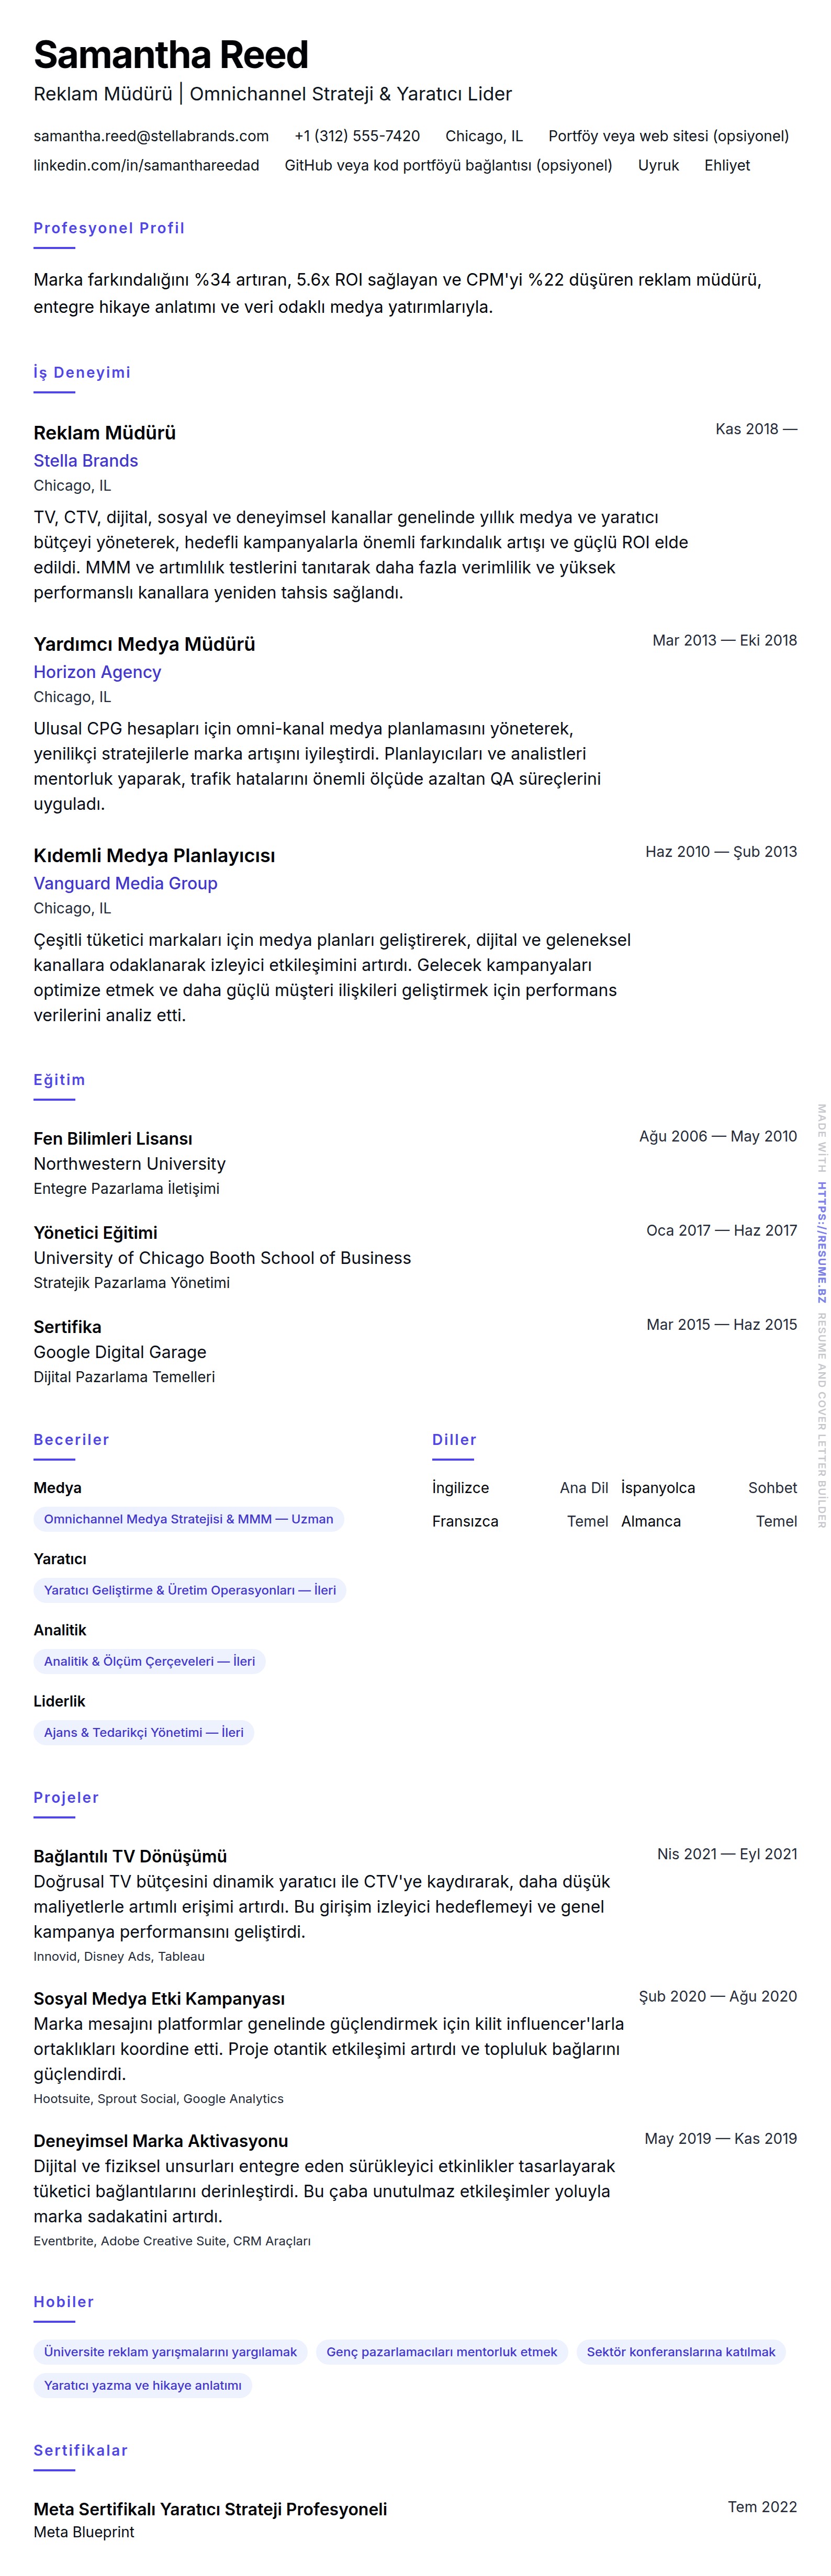Click the Vanguard Media Group link
The width and height of the screenshot is (831, 2576).
click(x=125, y=883)
